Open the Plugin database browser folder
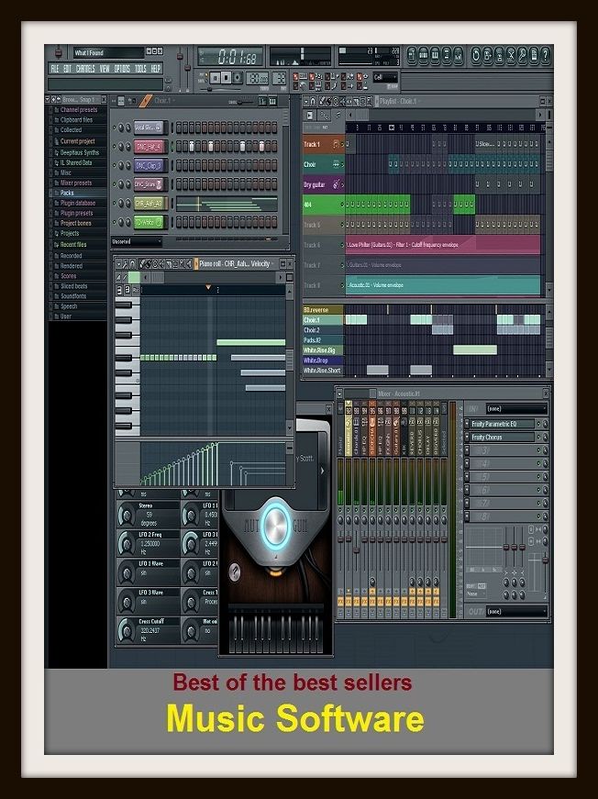This screenshot has width=598, height=799. pos(77,203)
